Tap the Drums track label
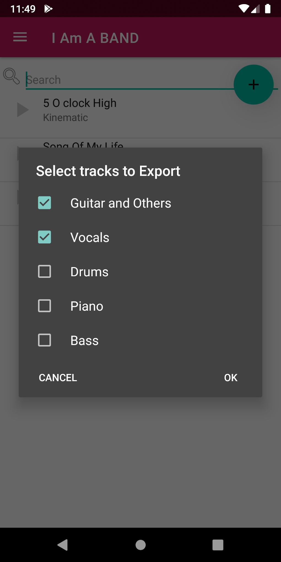Image resolution: width=281 pixels, height=562 pixels. (x=90, y=272)
